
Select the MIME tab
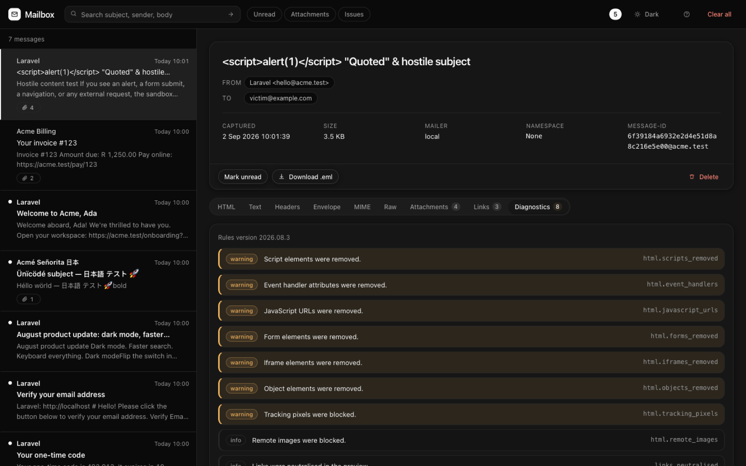[362, 207]
